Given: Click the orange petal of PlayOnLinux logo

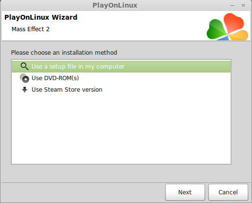Looking at the screenshot, I should pos(239,35).
